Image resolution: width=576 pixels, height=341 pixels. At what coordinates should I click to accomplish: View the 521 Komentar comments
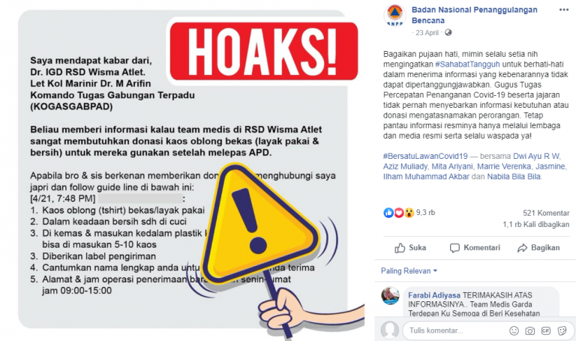[x=546, y=213]
